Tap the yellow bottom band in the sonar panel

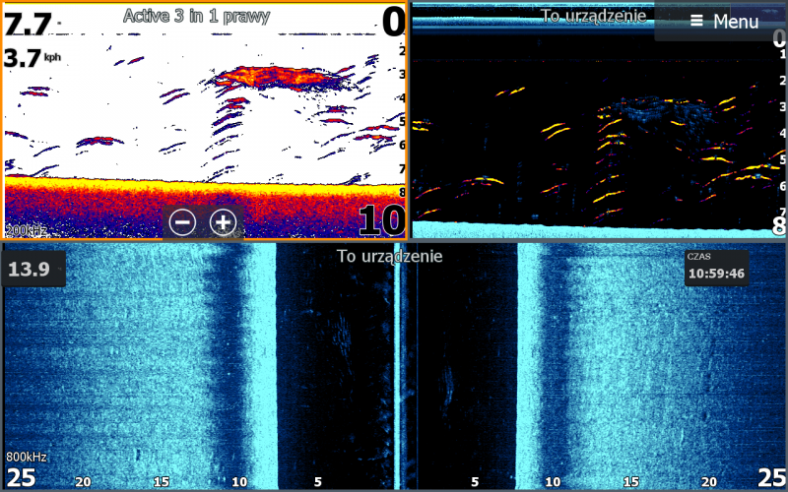(197, 185)
